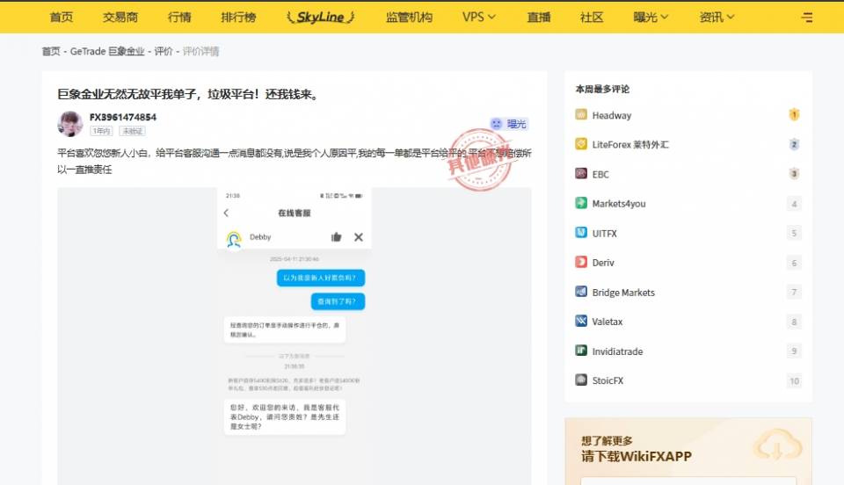
Task: Click the X close icon in chat screenshot
Action: tap(359, 237)
